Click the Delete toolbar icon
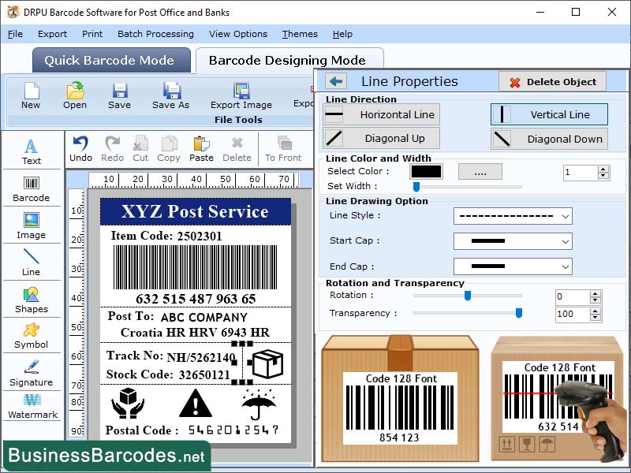 [x=237, y=149]
